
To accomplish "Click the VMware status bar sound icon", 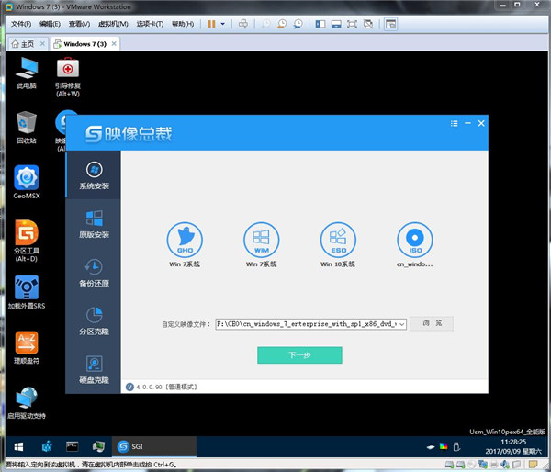I will pyautogui.click(x=505, y=465).
